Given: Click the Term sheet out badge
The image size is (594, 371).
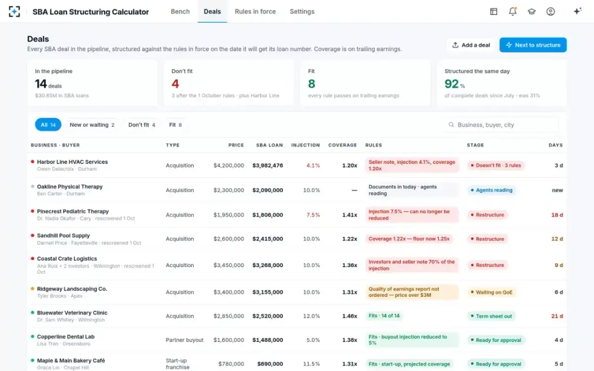Looking at the screenshot, I should point(491,316).
